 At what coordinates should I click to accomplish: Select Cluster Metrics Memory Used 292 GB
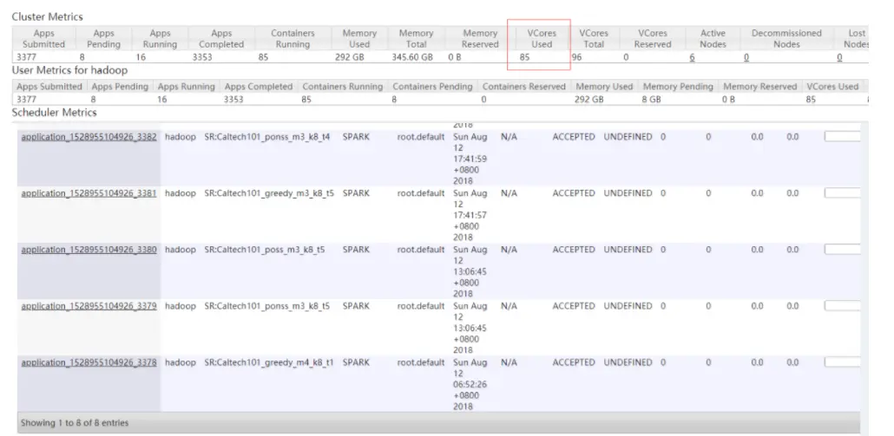click(350, 57)
